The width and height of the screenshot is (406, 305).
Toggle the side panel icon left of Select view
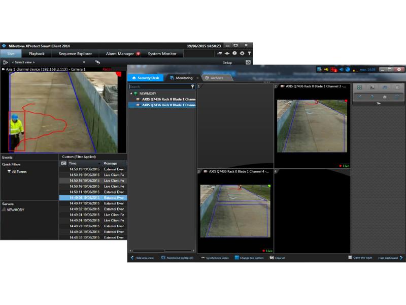pyautogui.click(x=5, y=62)
